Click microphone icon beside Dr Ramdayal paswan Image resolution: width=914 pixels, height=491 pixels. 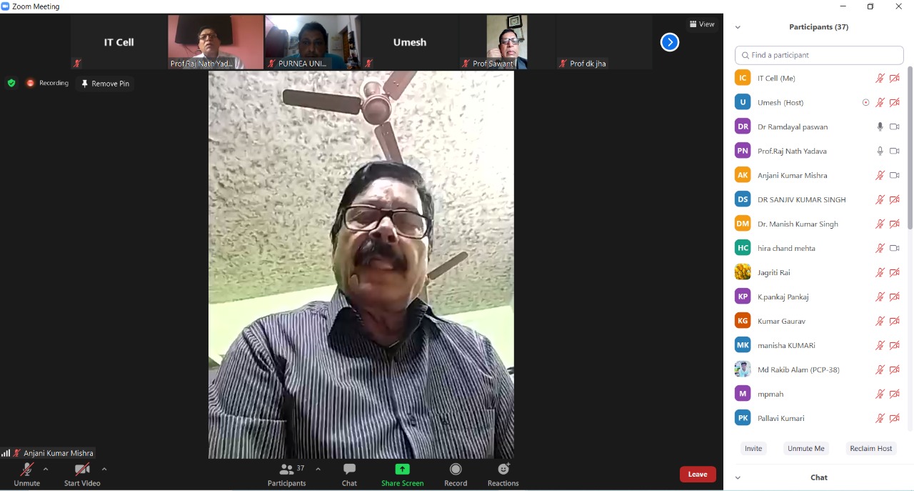[x=880, y=127]
